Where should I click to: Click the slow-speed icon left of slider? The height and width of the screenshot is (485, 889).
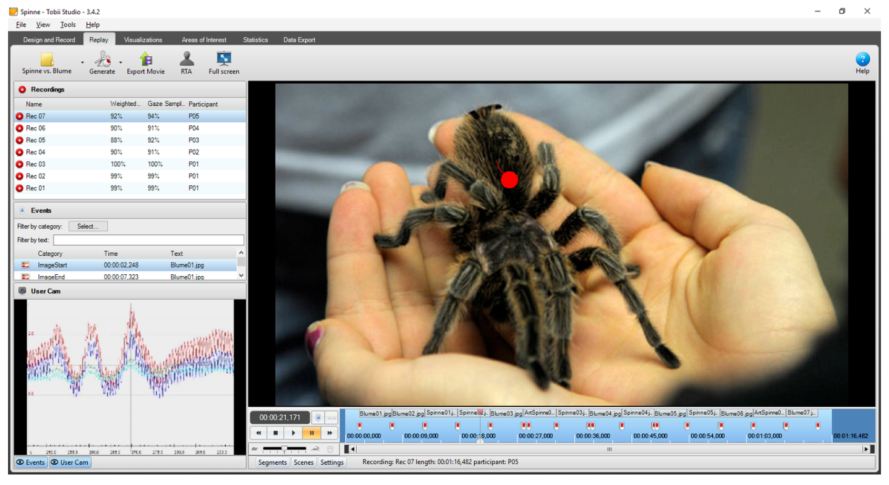(255, 449)
